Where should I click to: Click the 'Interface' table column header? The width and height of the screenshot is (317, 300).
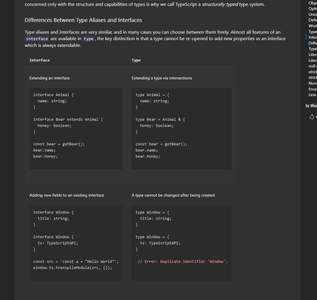(40, 60)
